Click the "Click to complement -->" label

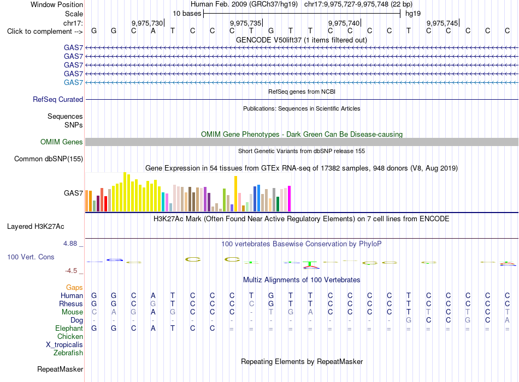(45, 32)
